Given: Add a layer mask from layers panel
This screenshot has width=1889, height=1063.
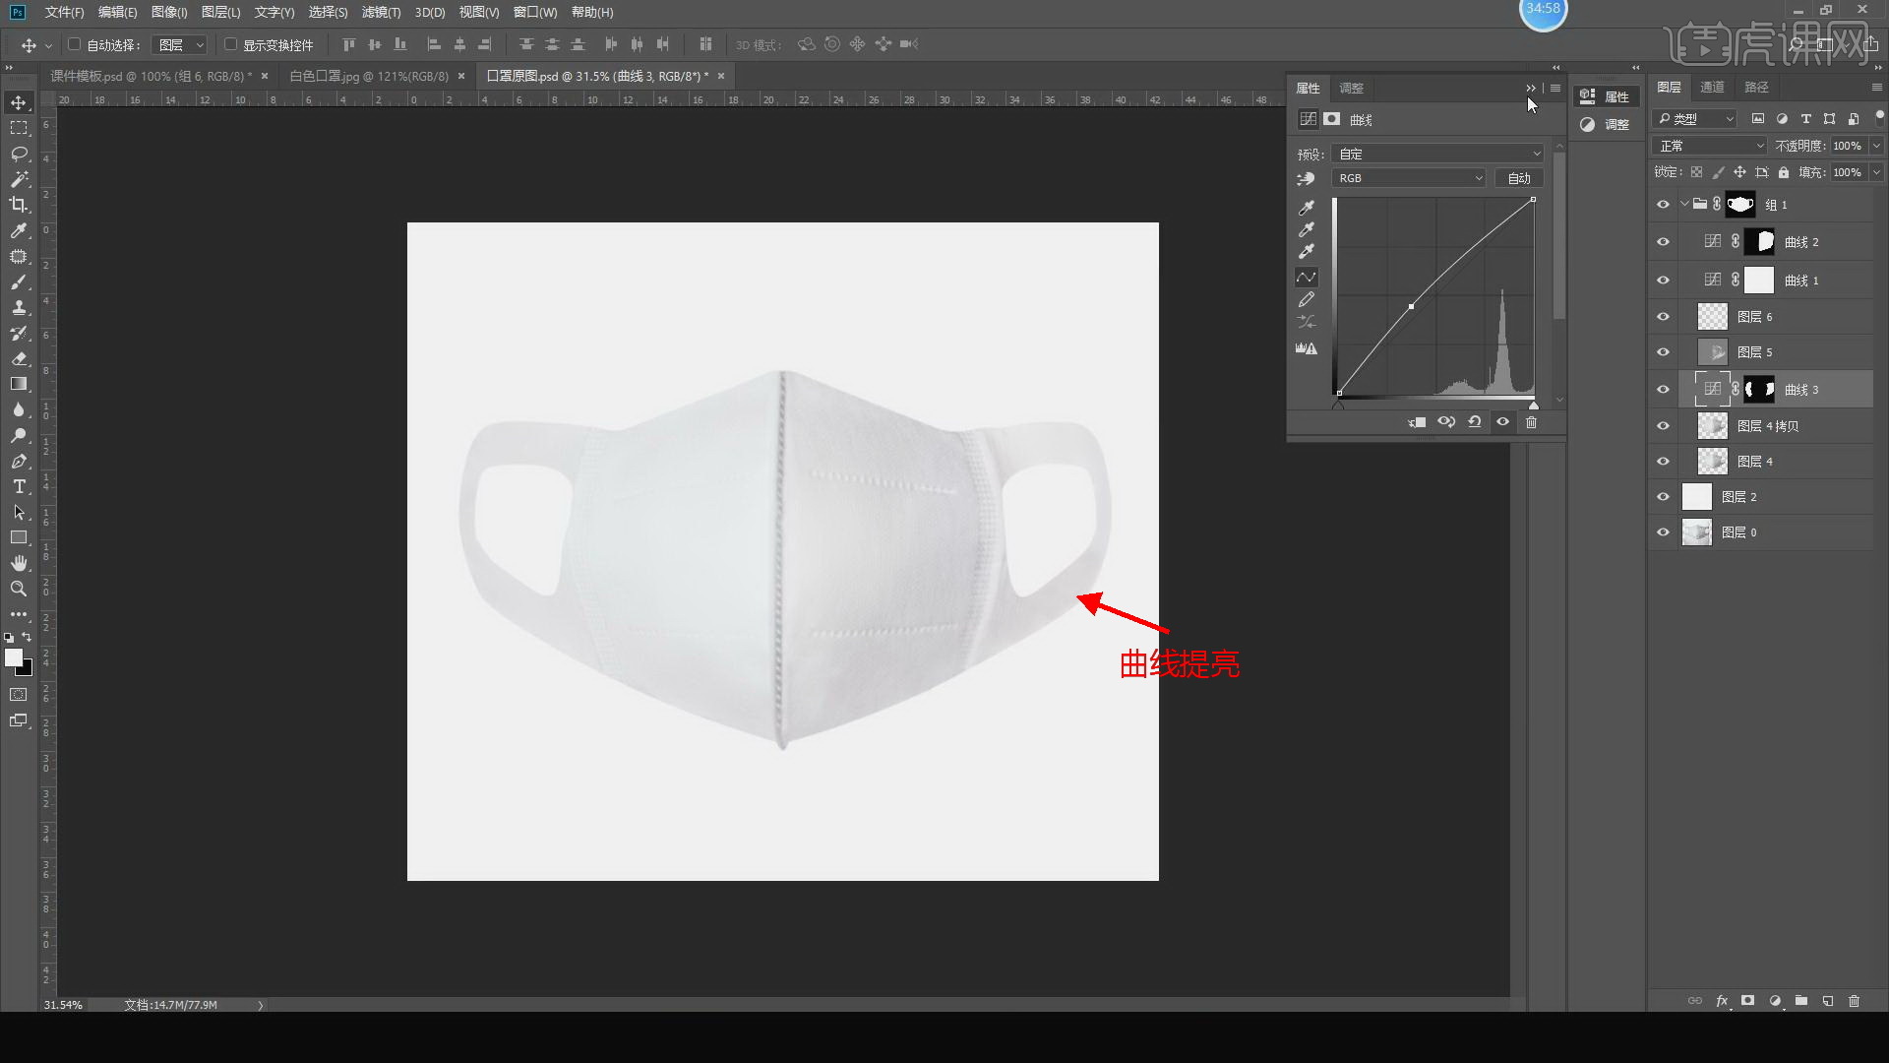Looking at the screenshot, I should [x=1747, y=1001].
